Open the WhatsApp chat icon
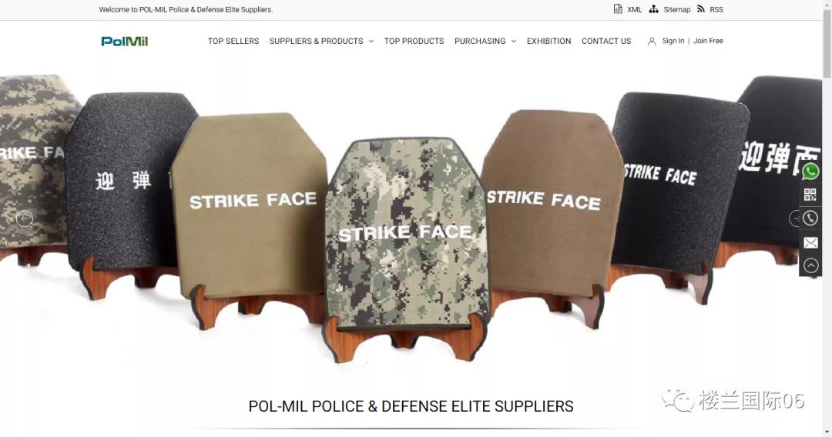832x437 pixels. (x=810, y=172)
